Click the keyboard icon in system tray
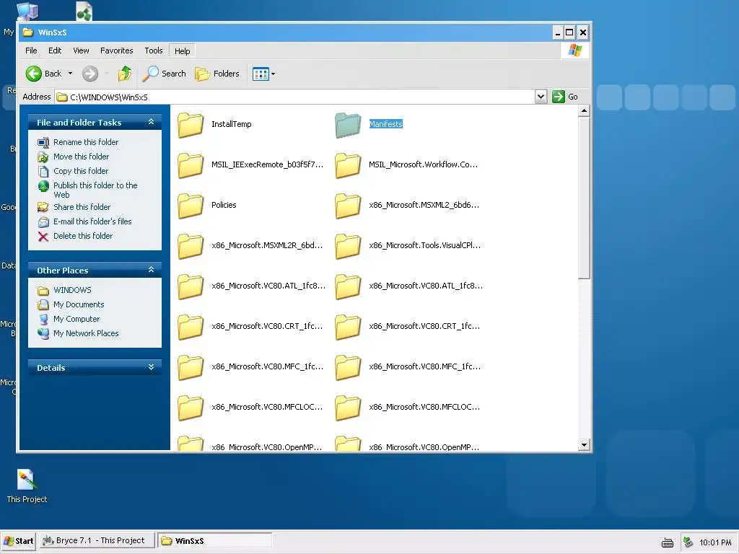Viewport: 739px width, 554px height. coord(668,542)
